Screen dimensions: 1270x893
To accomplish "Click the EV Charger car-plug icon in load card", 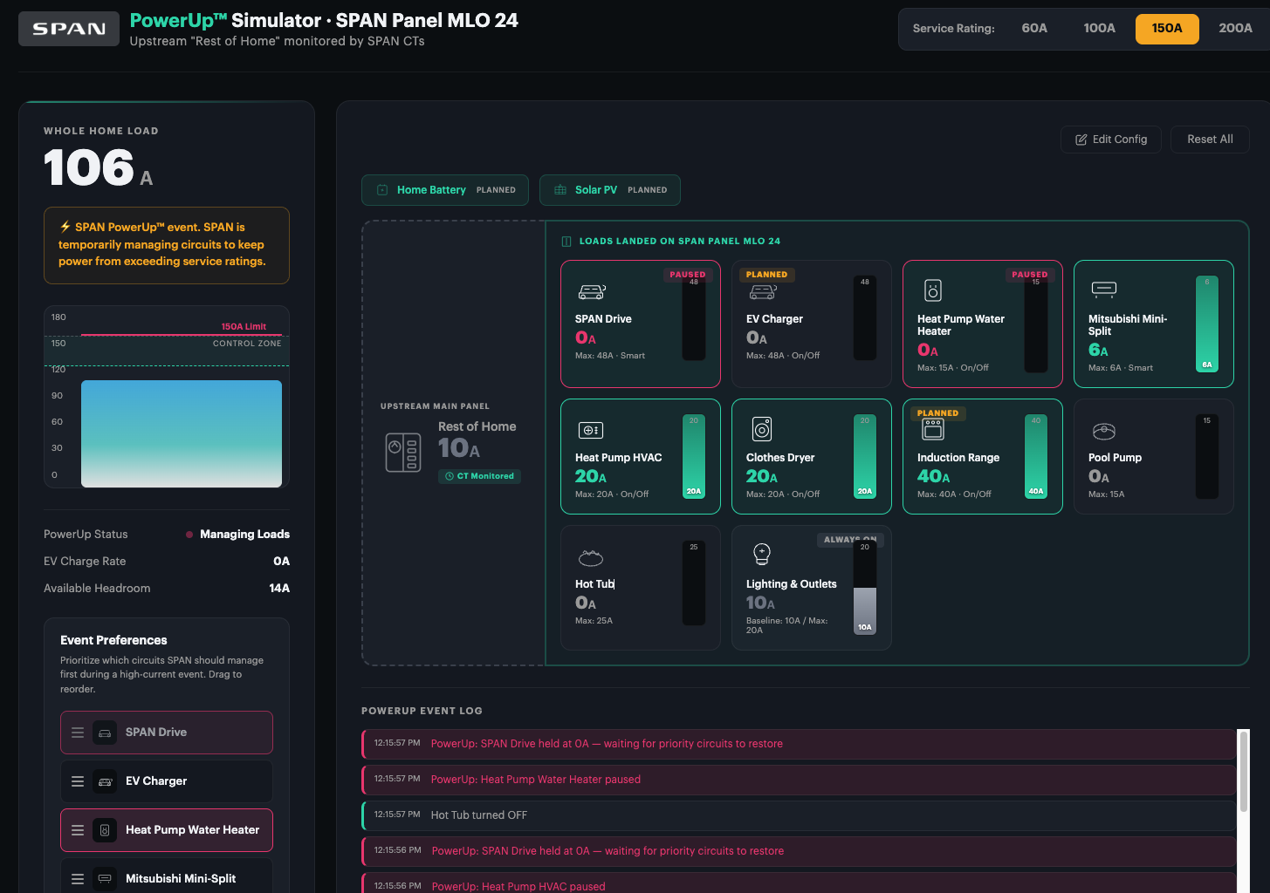I will tap(763, 292).
